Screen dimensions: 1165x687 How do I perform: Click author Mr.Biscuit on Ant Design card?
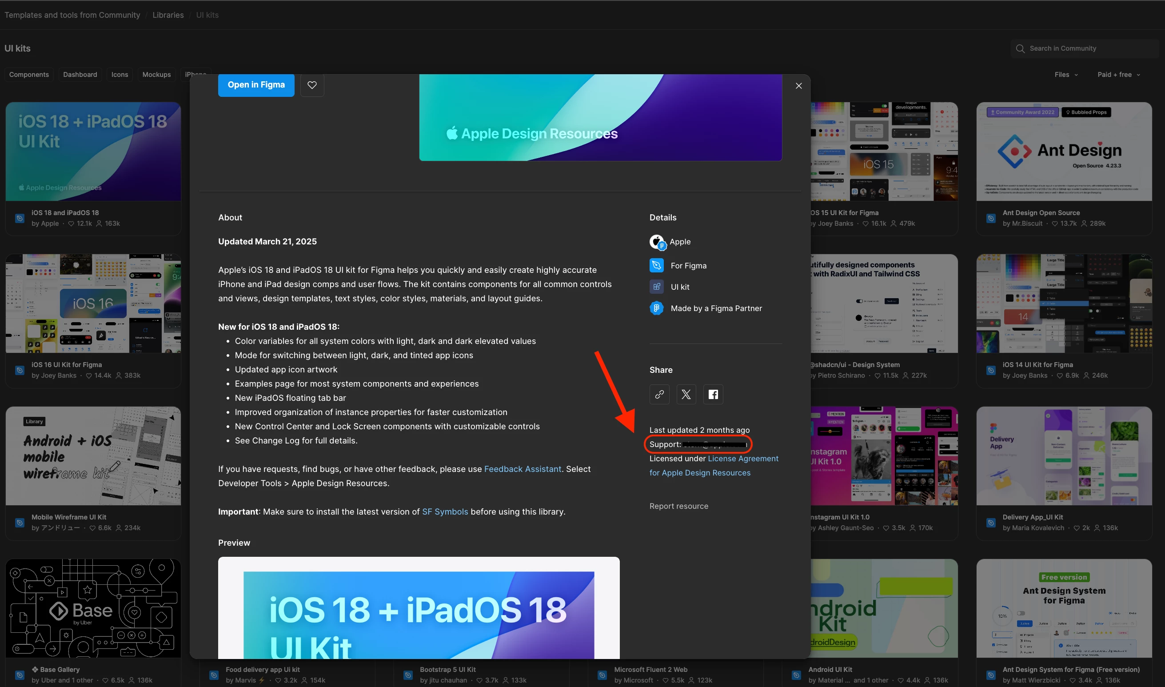click(x=1027, y=224)
